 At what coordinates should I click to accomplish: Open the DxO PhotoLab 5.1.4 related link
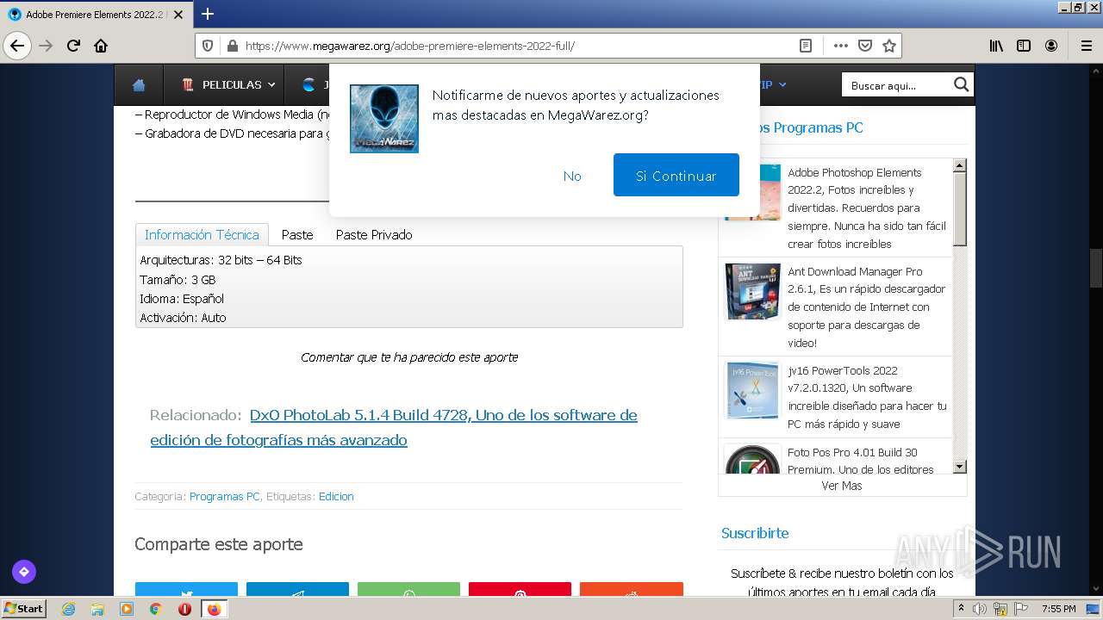point(394,427)
